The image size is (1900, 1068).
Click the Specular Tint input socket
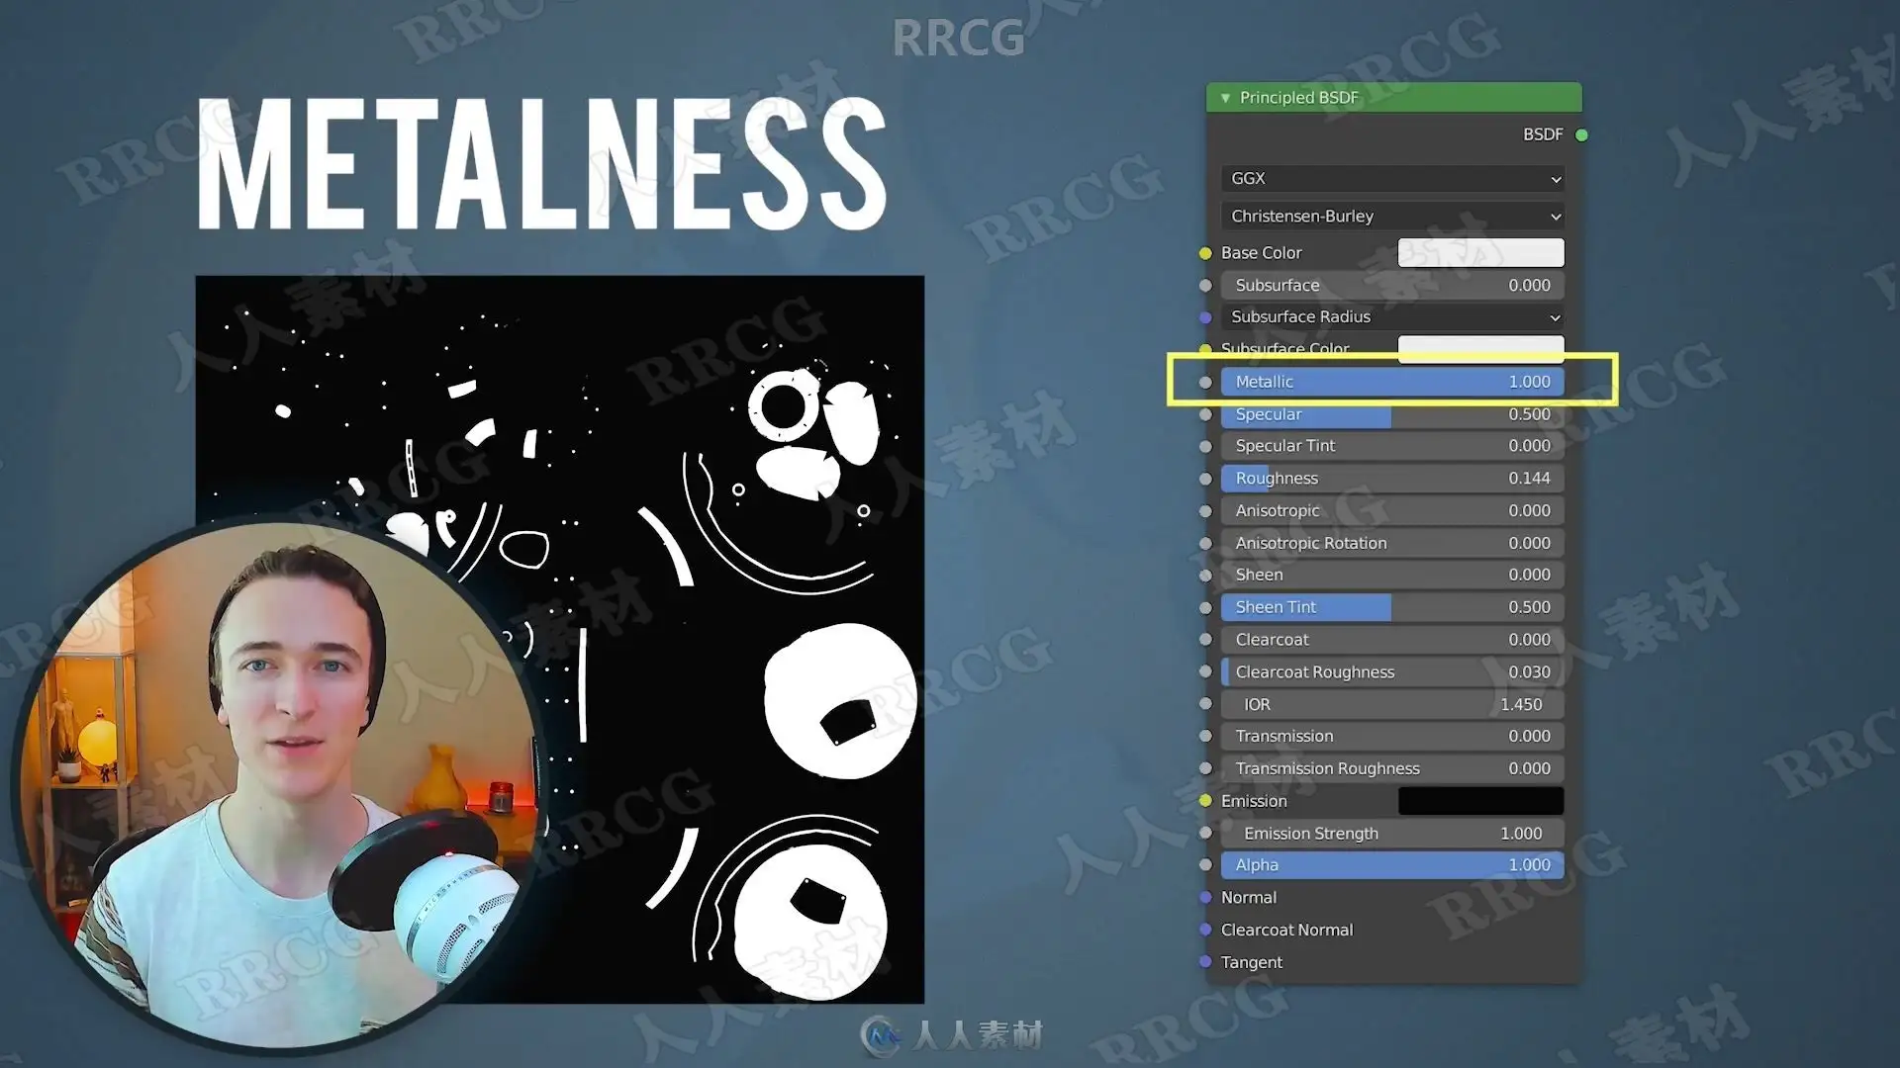coord(1205,446)
